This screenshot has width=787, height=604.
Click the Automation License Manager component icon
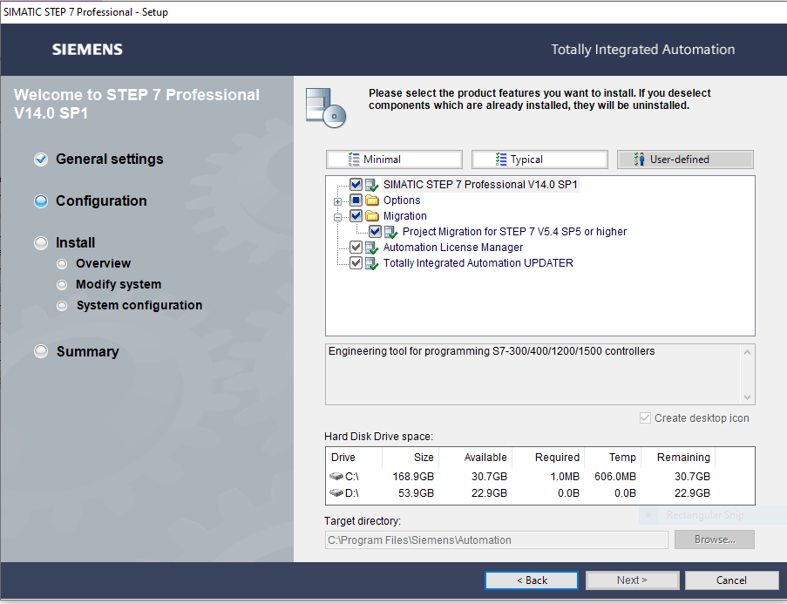tap(372, 248)
